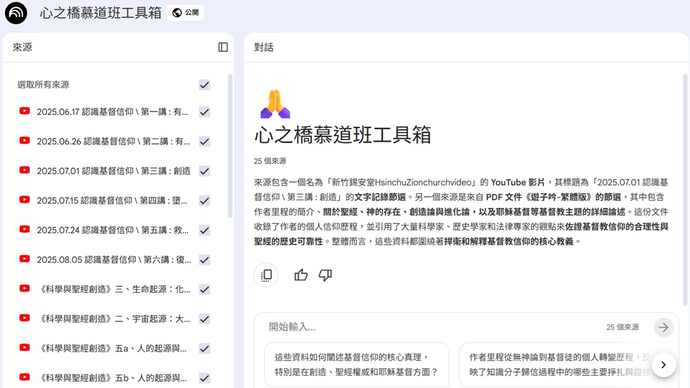Click YouTube icon for 2025.06.17 source
This screenshot has height=388, width=690.
pyautogui.click(x=25, y=112)
